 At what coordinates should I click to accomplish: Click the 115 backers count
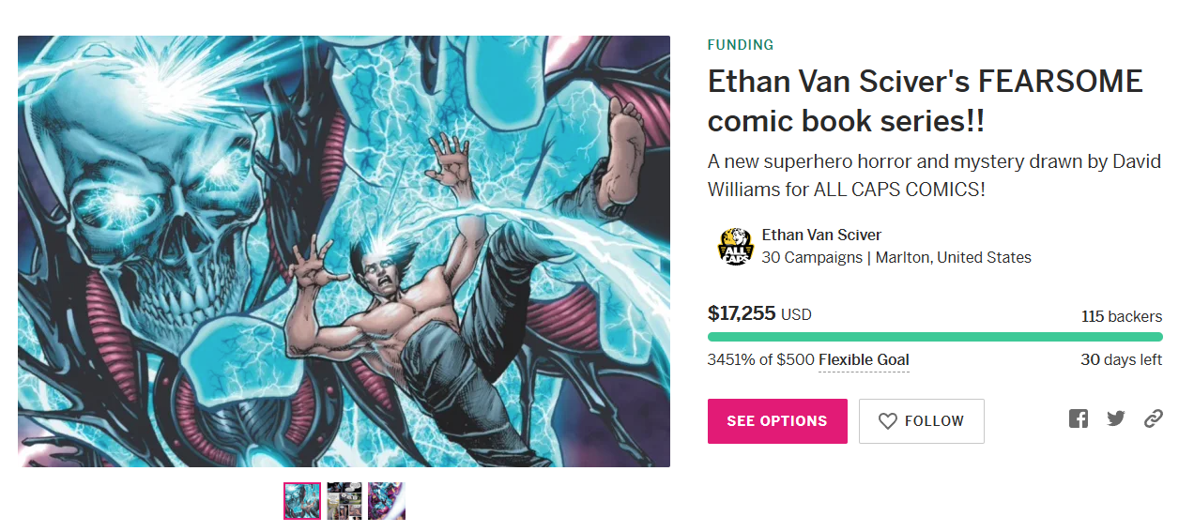1122,316
